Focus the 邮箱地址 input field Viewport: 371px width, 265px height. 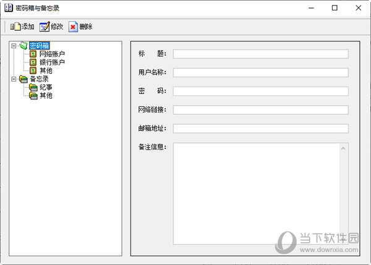click(x=261, y=128)
